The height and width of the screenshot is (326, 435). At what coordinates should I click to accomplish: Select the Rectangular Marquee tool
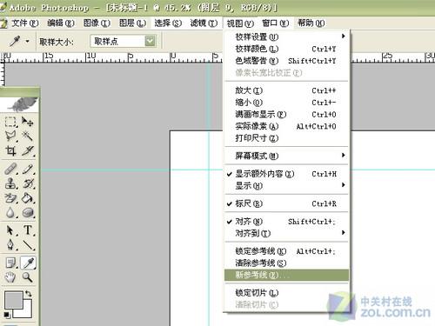pos(11,122)
